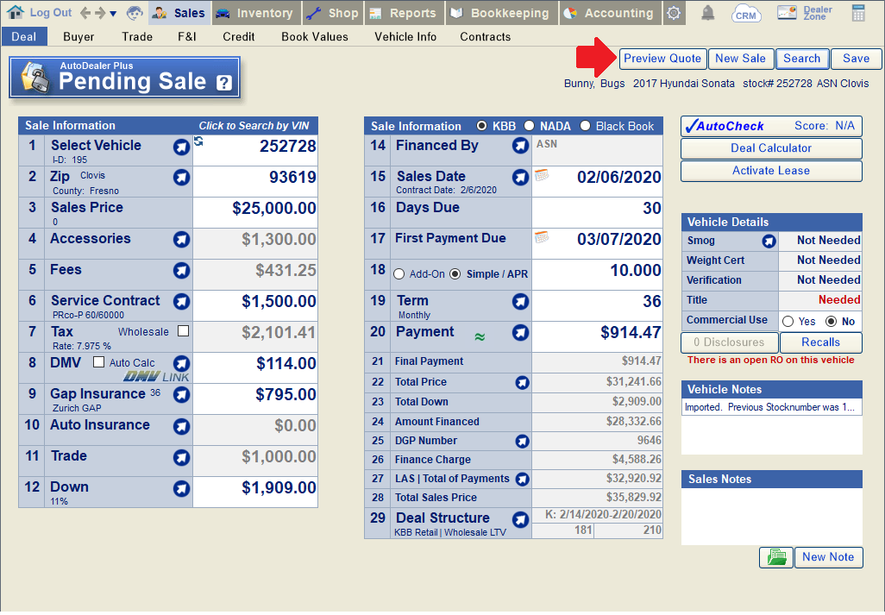Switch to the F&I tab
Viewport: 885px width, 615px height.
point(187,37)
